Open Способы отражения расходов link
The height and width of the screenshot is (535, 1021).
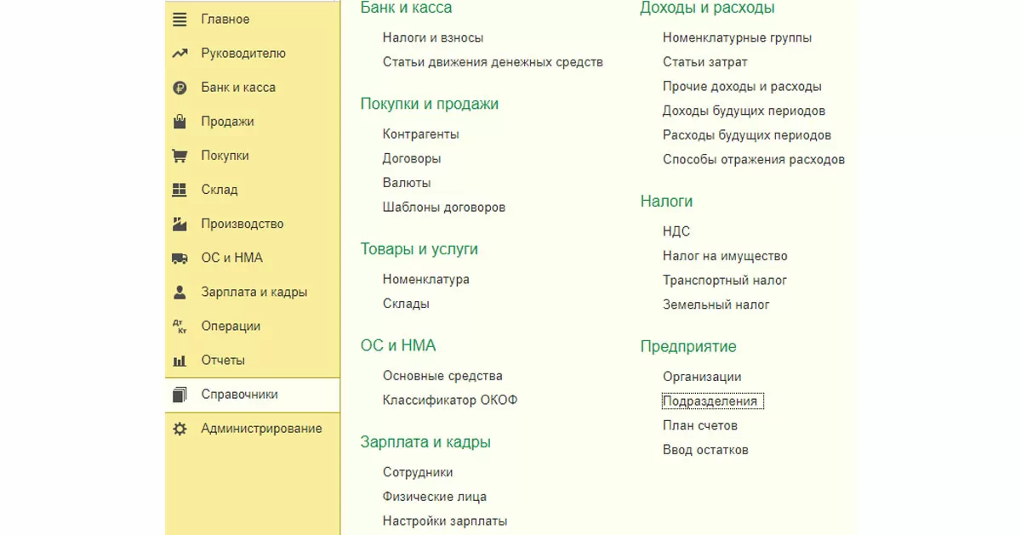[754, 160]
